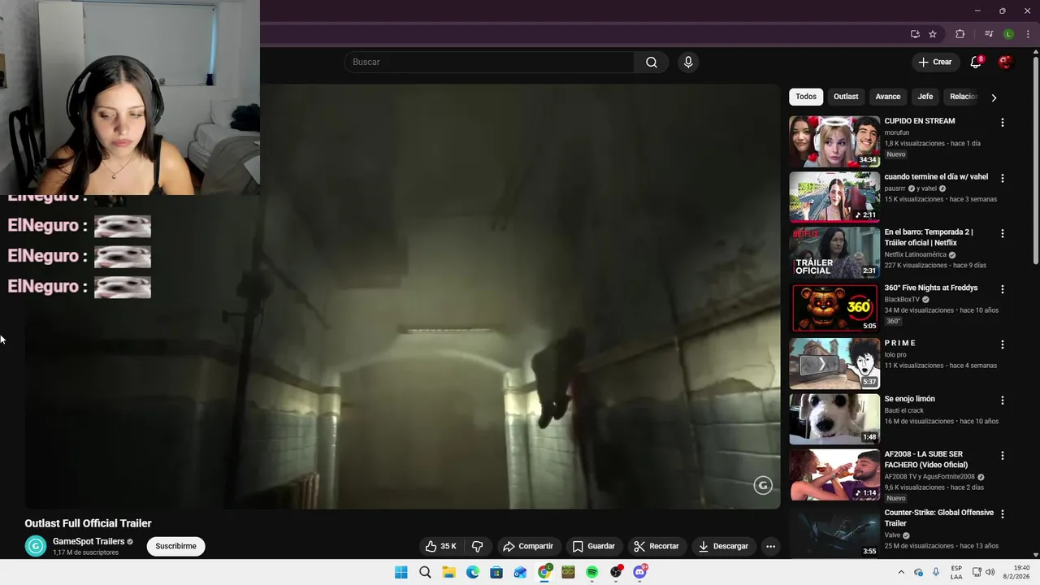Open Microsoft Store from the taskbar

496,572
